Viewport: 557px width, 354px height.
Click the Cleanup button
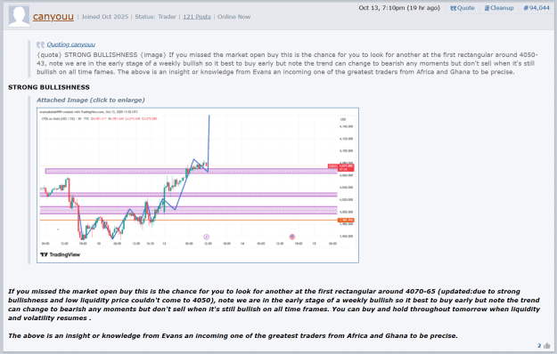(499, 8)
